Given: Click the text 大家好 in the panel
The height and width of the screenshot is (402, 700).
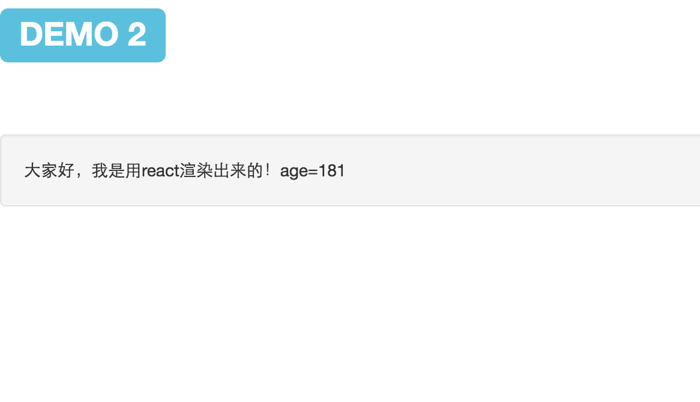Looking at the screenshot, I should [x=49, y=171].
